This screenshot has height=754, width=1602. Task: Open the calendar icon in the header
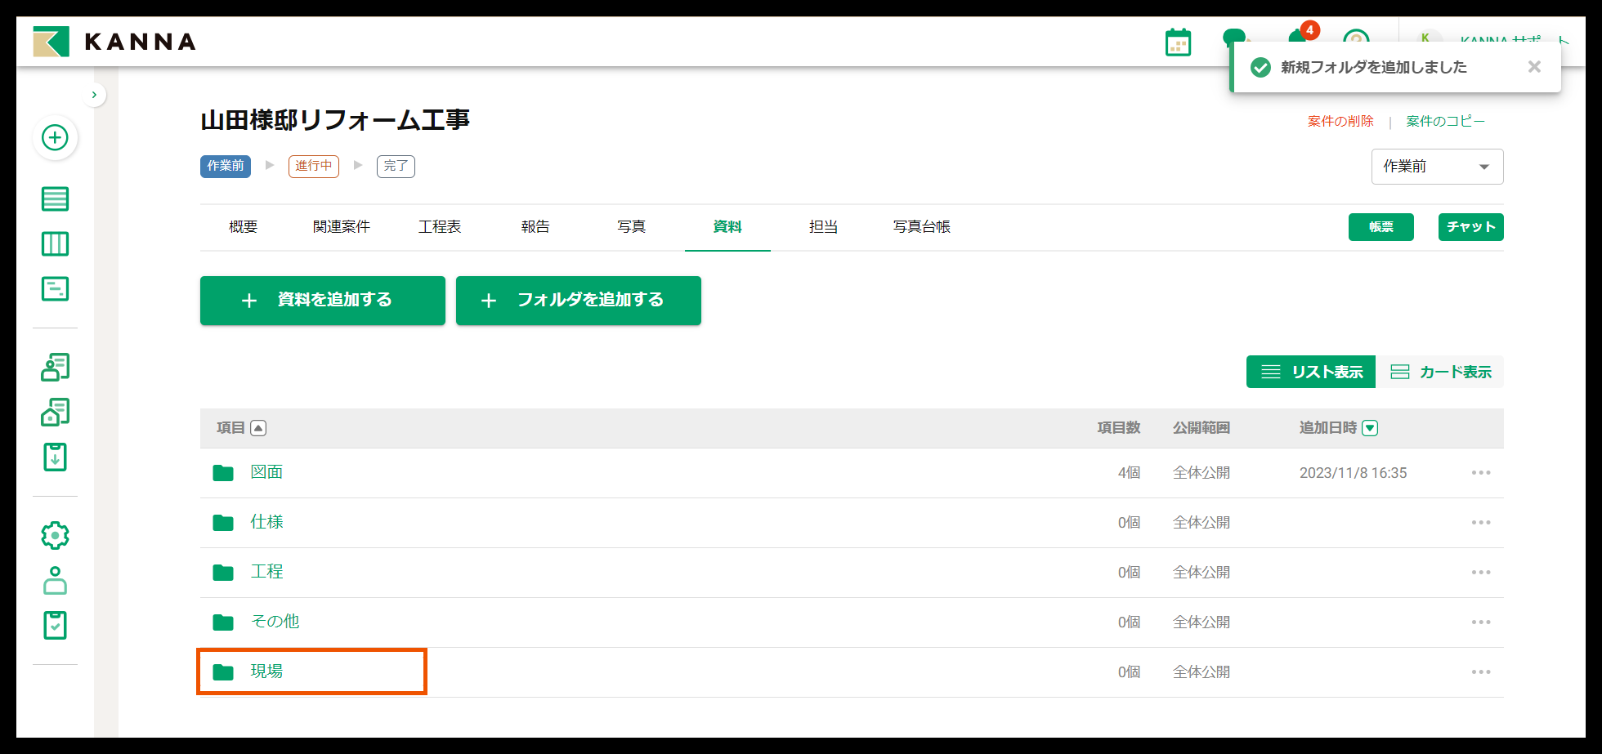(x=1178, y=42)
